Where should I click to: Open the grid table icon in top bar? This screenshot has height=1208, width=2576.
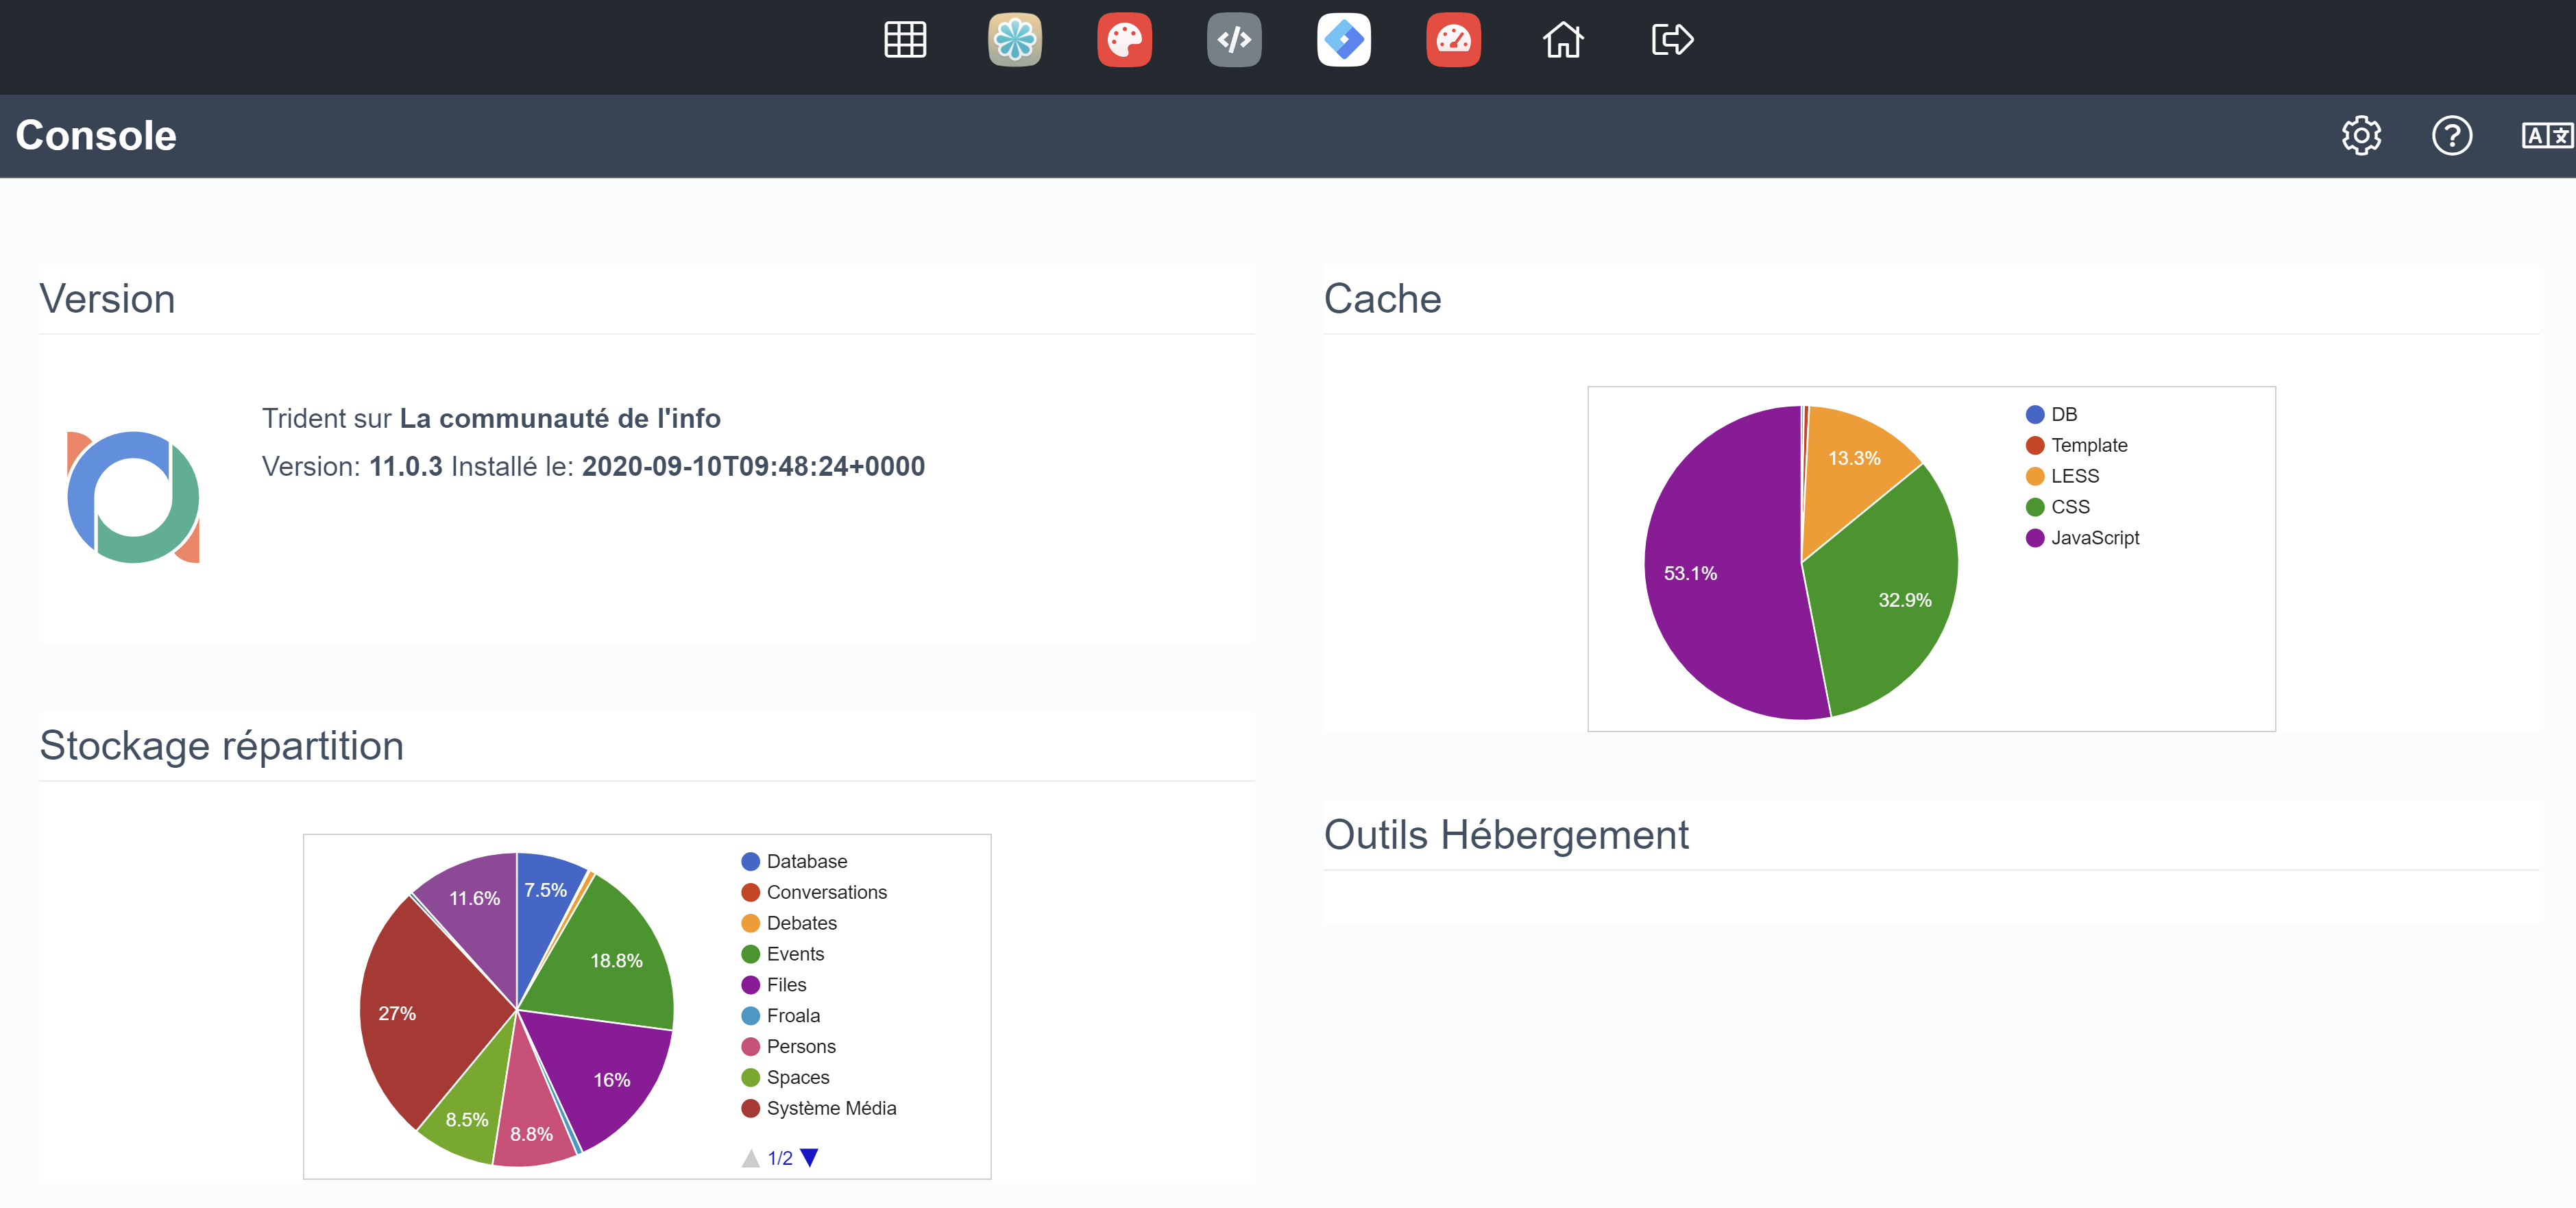click(x=905, y=40)
